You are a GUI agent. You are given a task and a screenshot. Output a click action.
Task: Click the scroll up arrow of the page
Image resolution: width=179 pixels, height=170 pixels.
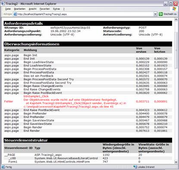point(176,19)
